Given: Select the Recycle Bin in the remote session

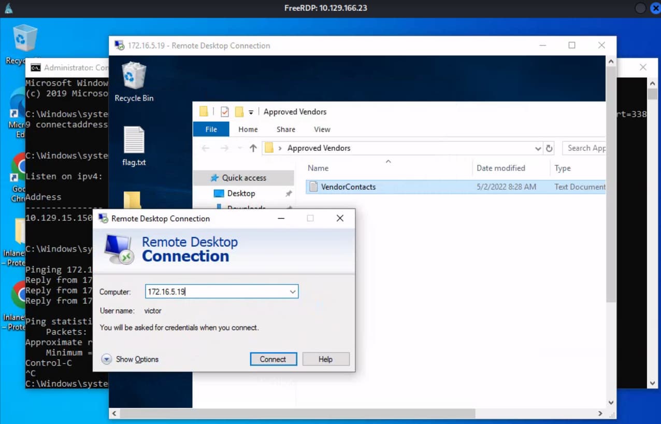Looking at the screenshot, I should 134,81.
